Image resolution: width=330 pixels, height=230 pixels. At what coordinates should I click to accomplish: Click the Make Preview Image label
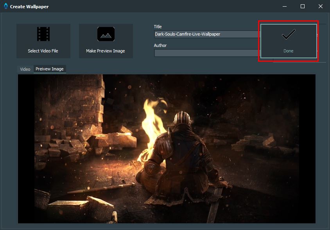pyautogui.click(x=106, y=51)
